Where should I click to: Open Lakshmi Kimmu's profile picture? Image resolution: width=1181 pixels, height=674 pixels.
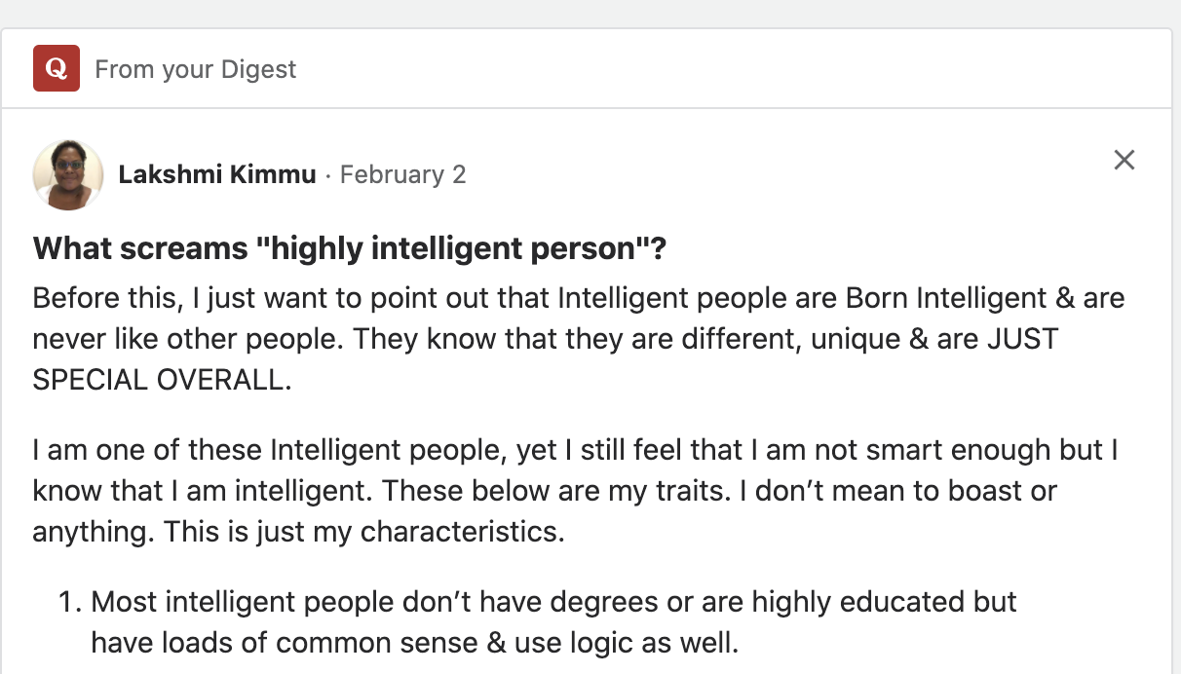(x=68, y=174)
